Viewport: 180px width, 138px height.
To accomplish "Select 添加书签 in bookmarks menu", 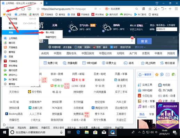I will (x=21, y=19).
